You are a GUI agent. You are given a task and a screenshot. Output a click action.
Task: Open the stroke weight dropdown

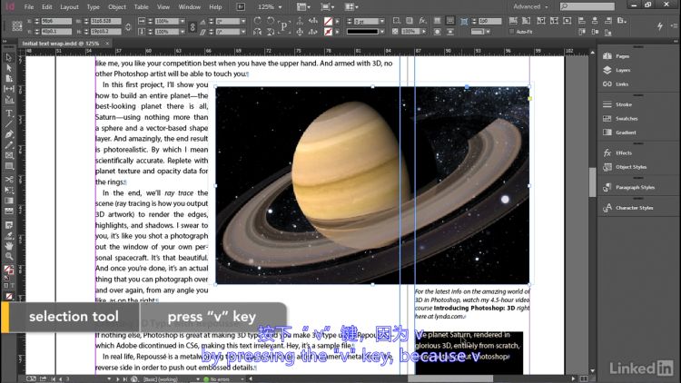click(x=381, y=21)
